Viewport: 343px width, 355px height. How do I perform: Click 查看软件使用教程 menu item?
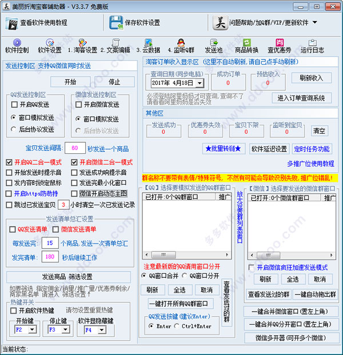[43, 23]
